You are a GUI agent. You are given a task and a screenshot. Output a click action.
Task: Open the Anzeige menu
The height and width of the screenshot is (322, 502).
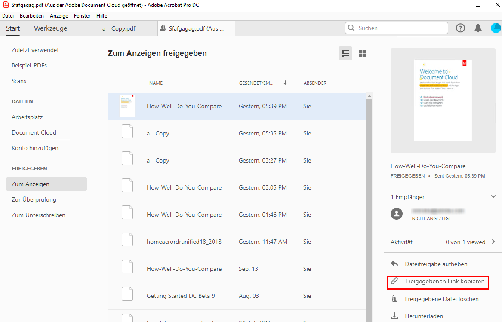tap(59, 15)
